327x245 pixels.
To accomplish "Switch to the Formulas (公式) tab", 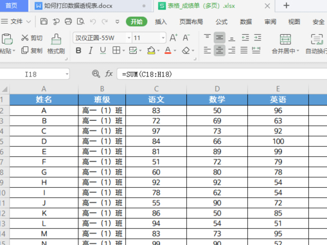I will tap(222, 22).
